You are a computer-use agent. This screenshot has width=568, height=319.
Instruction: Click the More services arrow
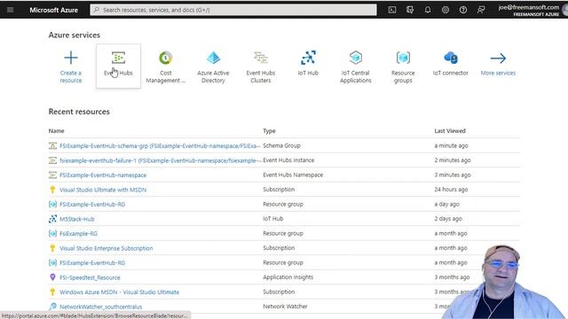click(x=498, y=58)
